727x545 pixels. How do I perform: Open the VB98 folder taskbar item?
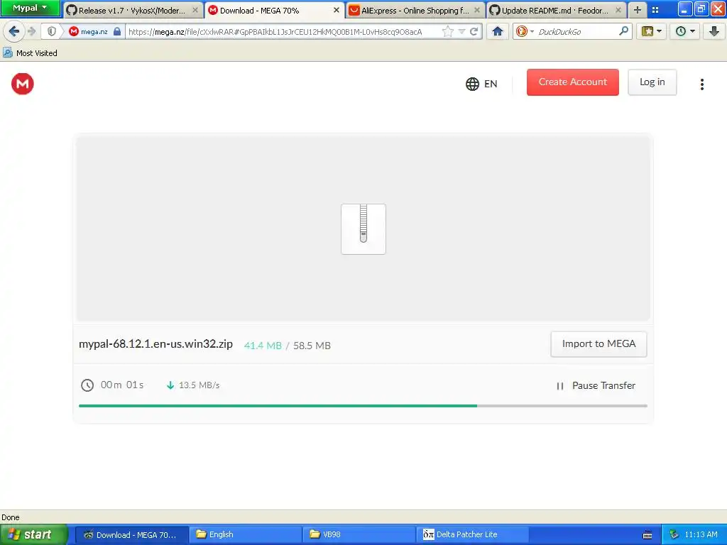(359, 534)
